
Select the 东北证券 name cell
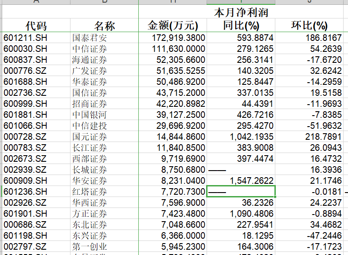[x=104, y=224]
